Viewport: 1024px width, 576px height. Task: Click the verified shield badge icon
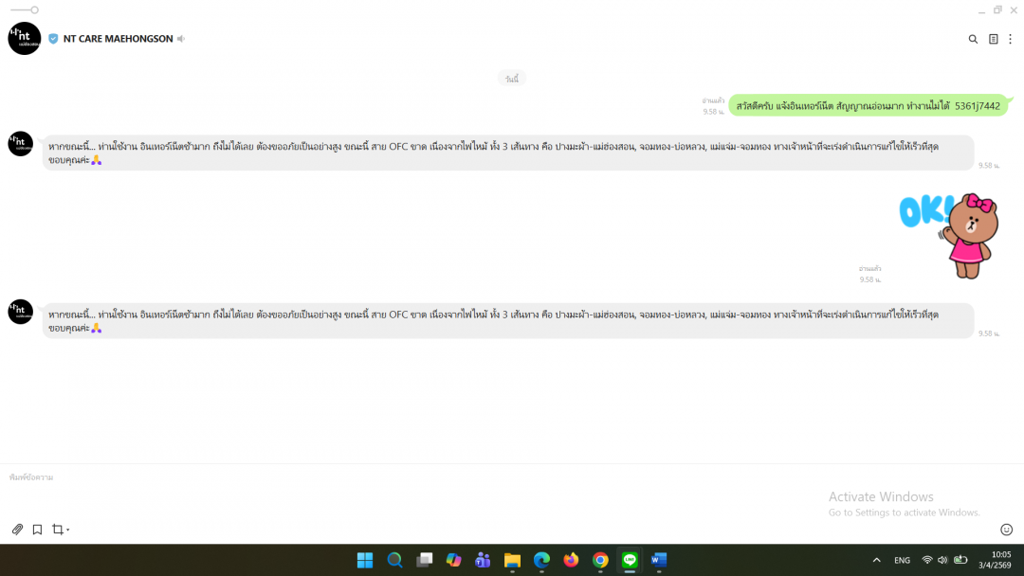53,39
